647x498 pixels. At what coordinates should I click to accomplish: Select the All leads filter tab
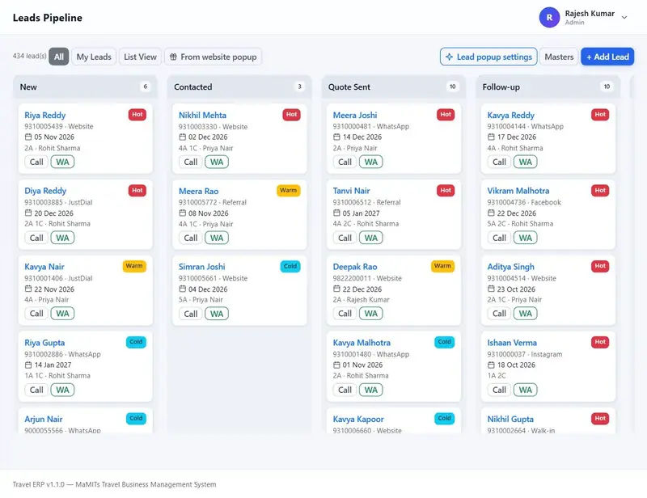[x=58, y=57]
